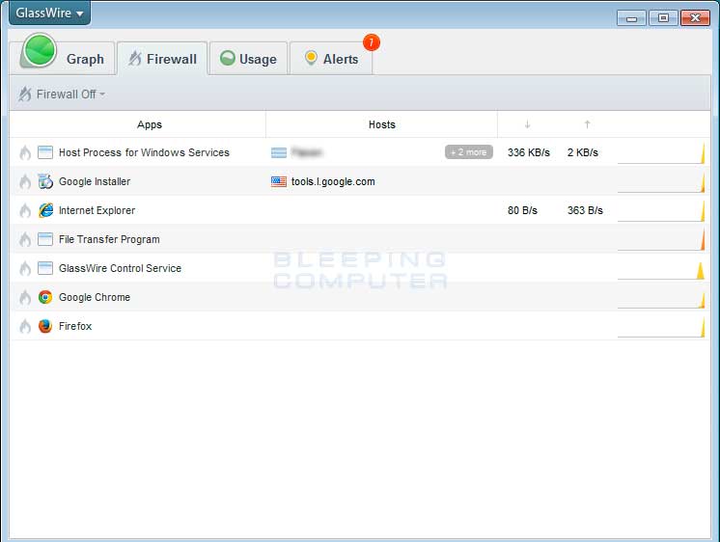Click the 336 KB/s download value
Image resolution: width=720 pixels, height=542 pixels.
(x=529, y=152)
